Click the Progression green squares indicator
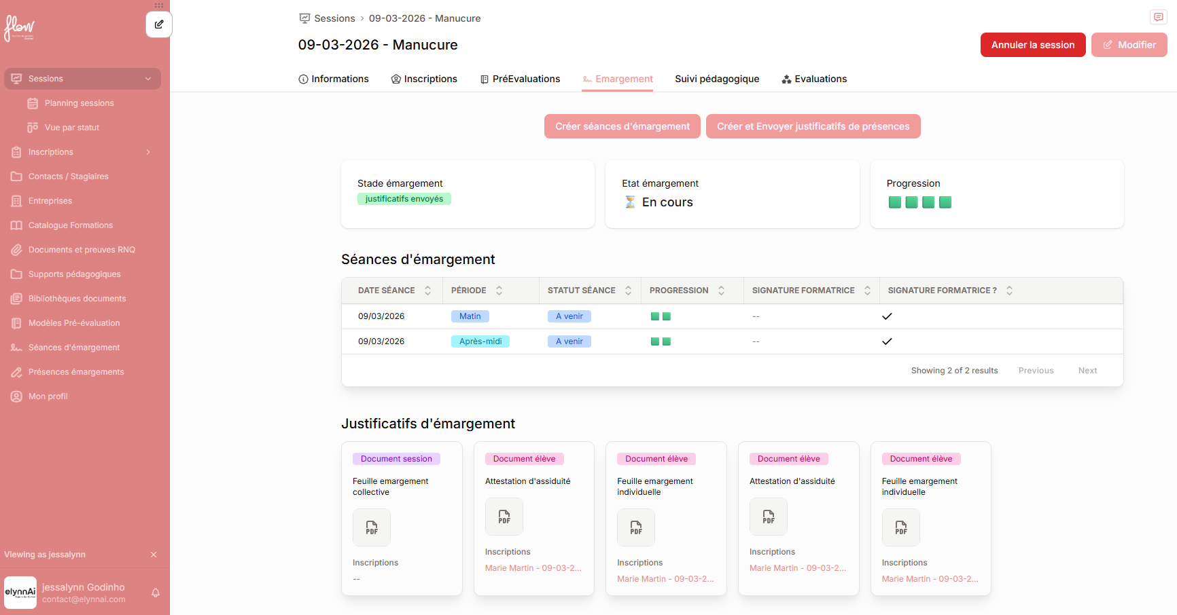Viewport: 1177px width, 615px height. [x=920, y=202]
